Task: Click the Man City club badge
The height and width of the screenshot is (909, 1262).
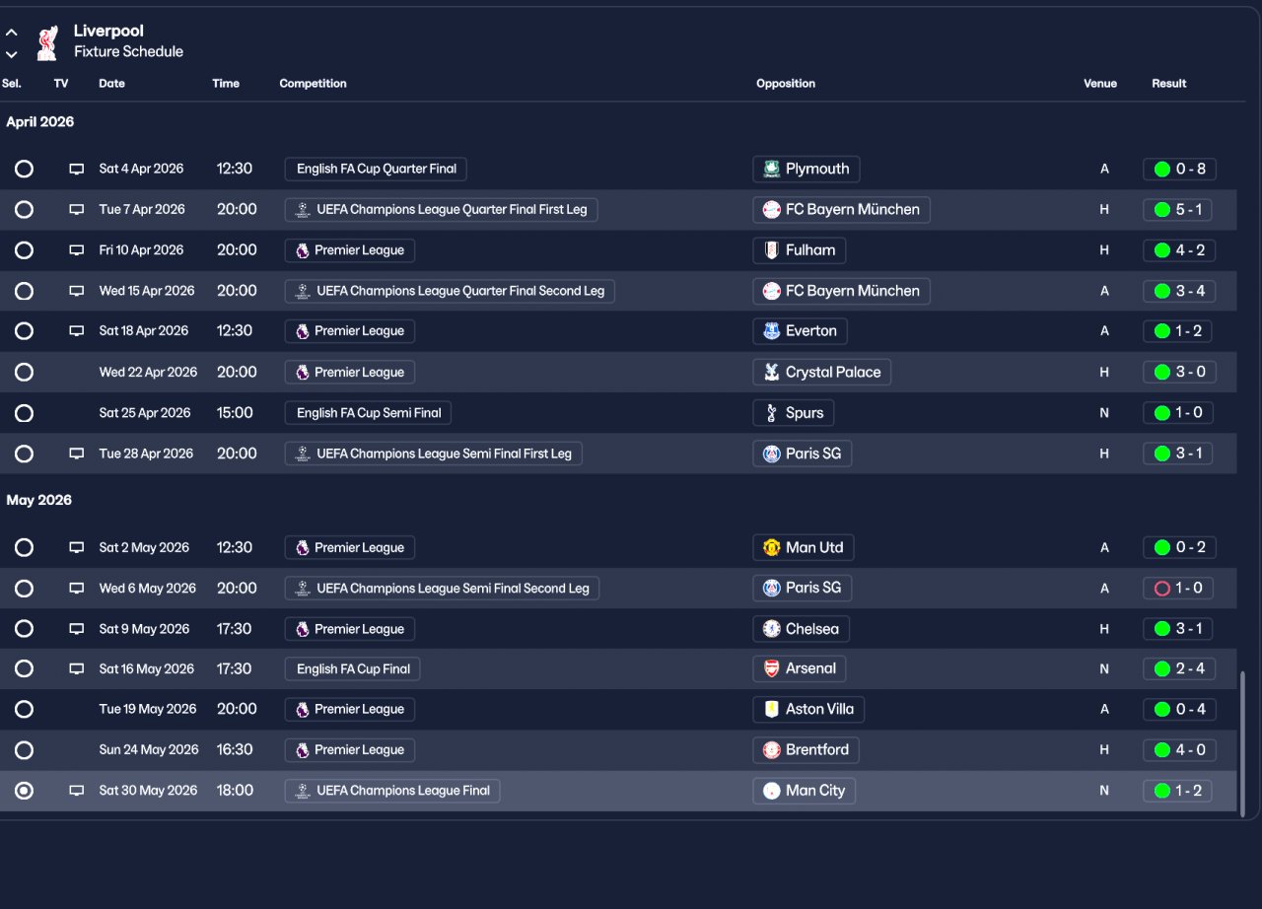Action: coord(772,791)
